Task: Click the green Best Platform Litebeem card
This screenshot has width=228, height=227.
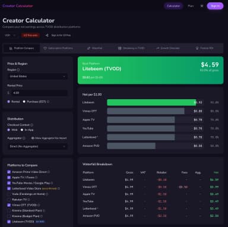Action: coord(150,70)
